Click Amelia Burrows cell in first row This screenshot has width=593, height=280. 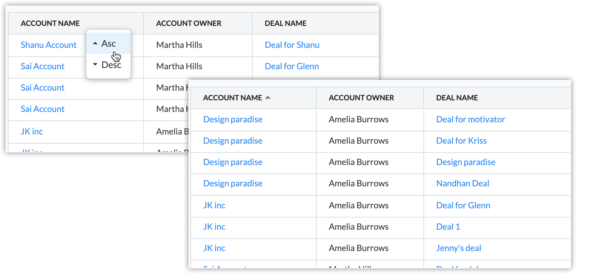358,120
